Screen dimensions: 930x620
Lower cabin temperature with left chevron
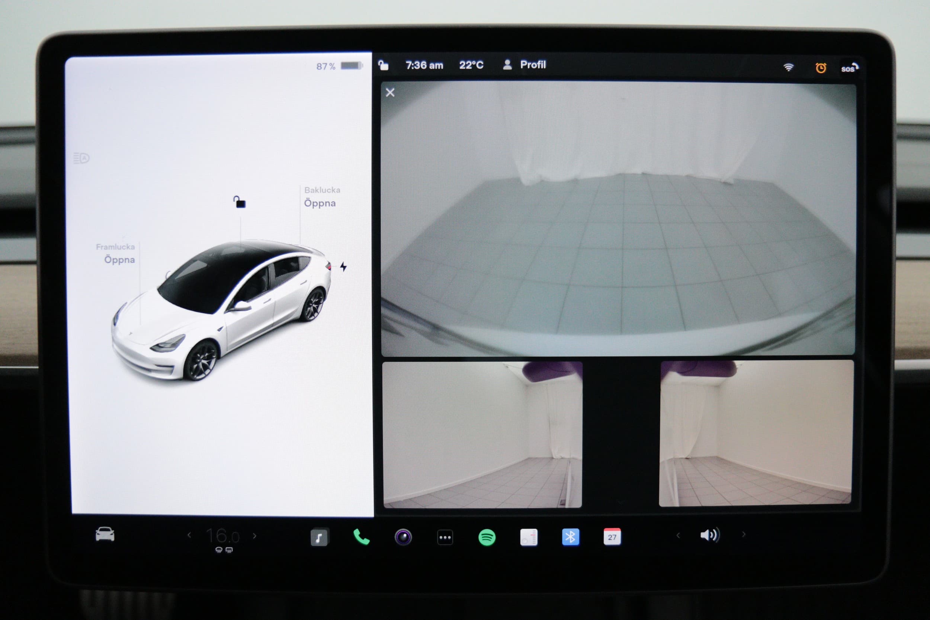coord(189,535)
